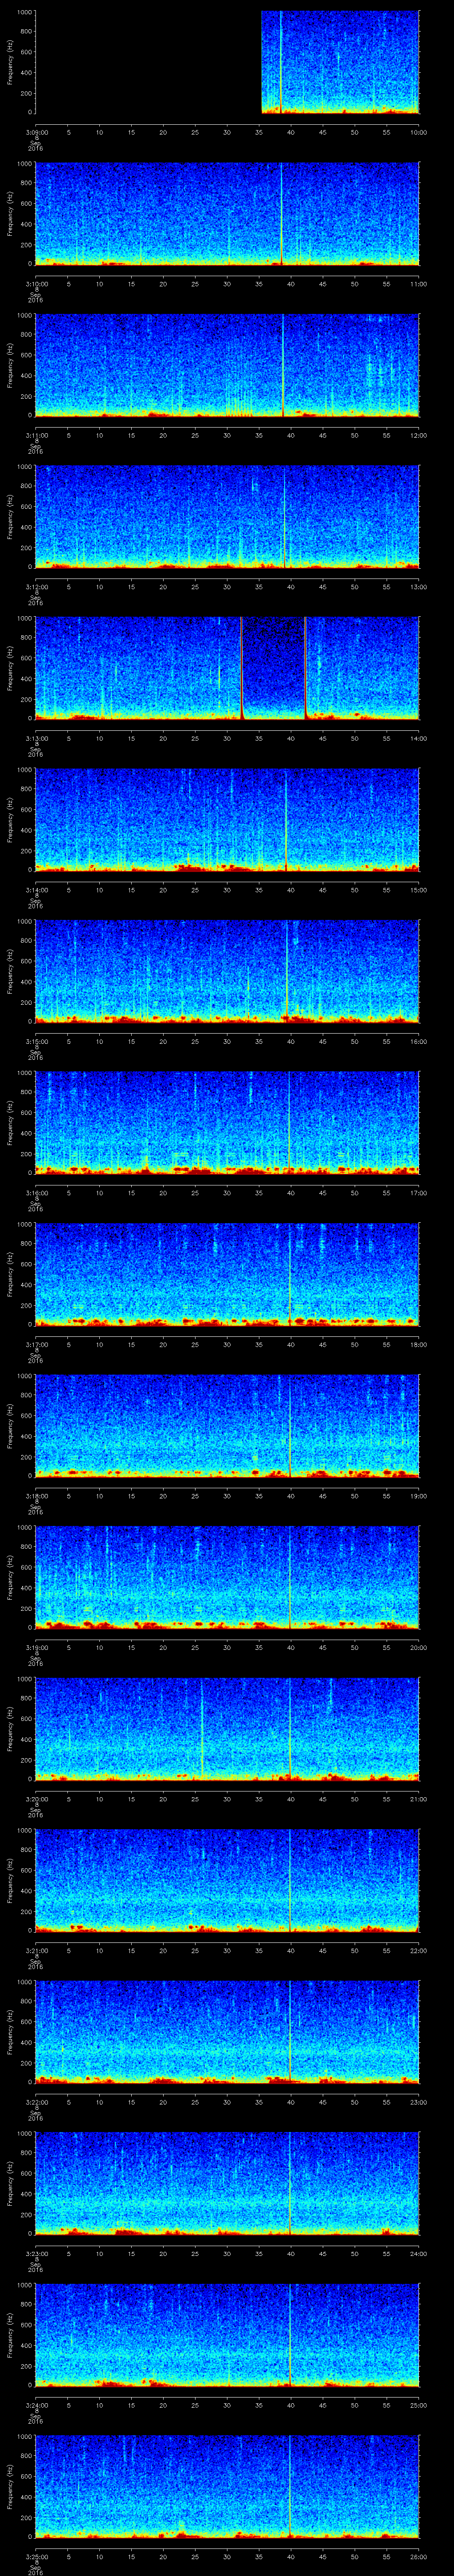Select the 3:18:00 time axis label
Image resolution: width=454 pixels, height=2576 pixels.
click(36, 1496)
